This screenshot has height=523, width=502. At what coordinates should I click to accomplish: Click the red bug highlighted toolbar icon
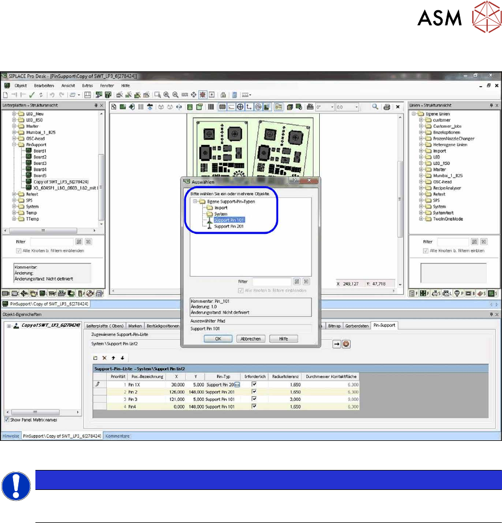203,95
